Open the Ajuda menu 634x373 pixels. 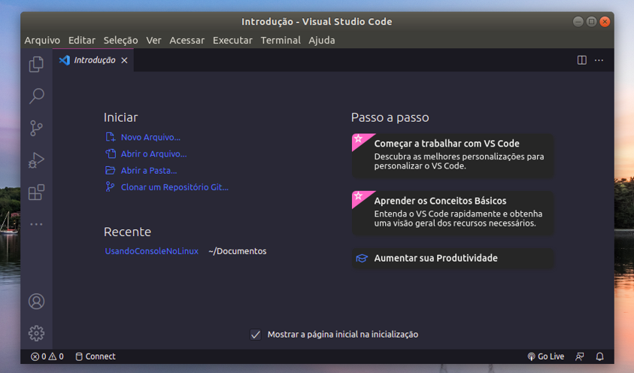pos(322,41)
